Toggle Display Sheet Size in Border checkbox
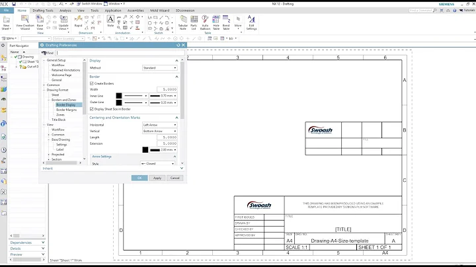This screenshot has height=267, width=476. pyautogui.click(x=92, y=109)
